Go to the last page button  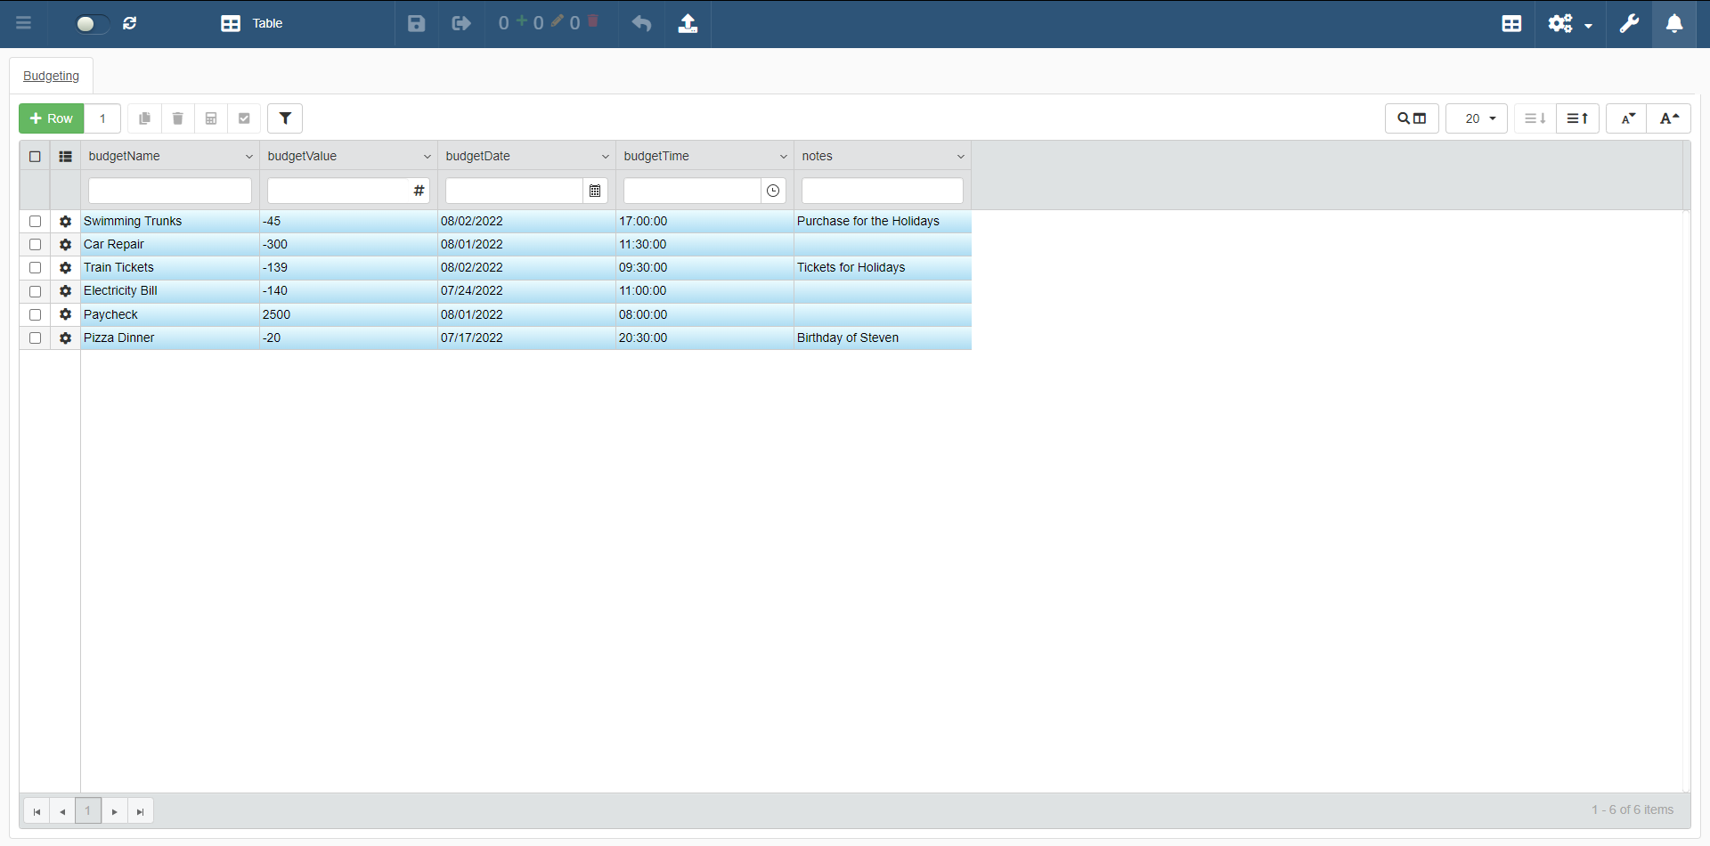click(140, 811)
